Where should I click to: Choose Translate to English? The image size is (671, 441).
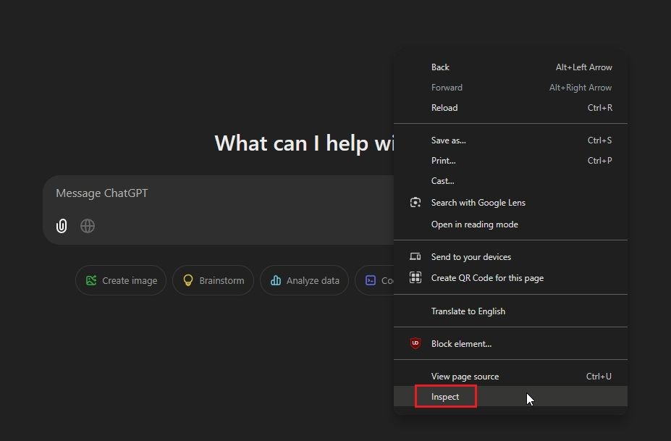pyautogui.click(x=510, y=311)
